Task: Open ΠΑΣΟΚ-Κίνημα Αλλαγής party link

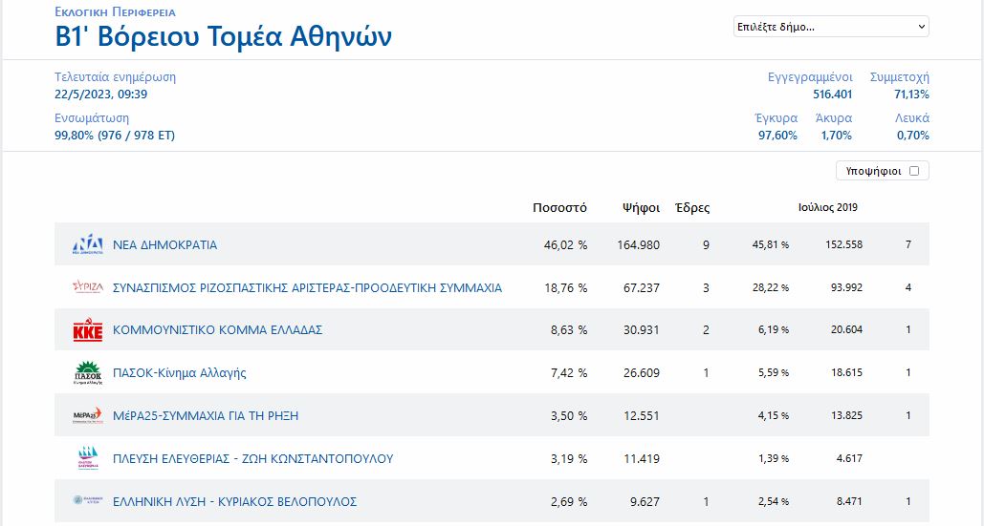Action: [179, 373]
